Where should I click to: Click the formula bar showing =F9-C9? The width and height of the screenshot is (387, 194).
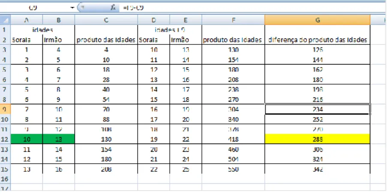(x=252, y=8)
